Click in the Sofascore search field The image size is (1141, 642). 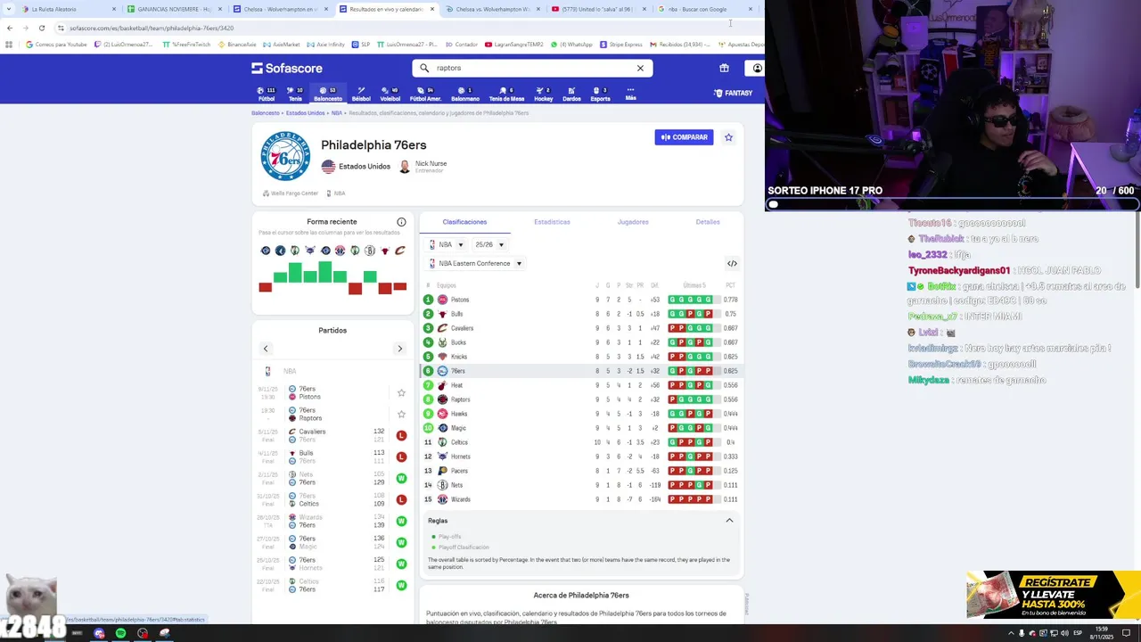coord(532,68)
